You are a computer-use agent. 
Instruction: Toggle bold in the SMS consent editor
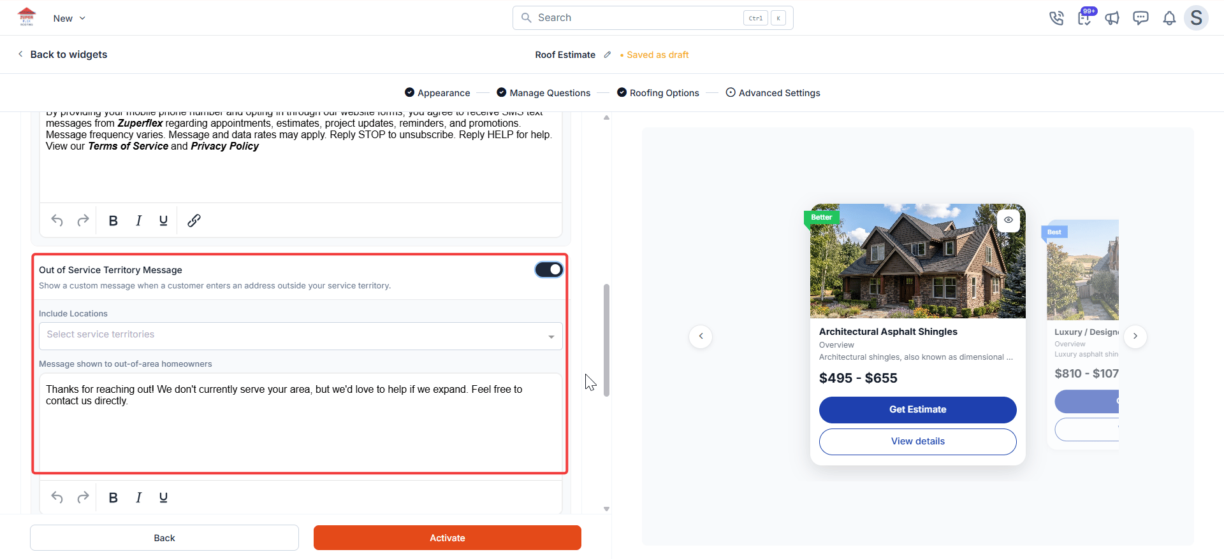pos(113,220)
